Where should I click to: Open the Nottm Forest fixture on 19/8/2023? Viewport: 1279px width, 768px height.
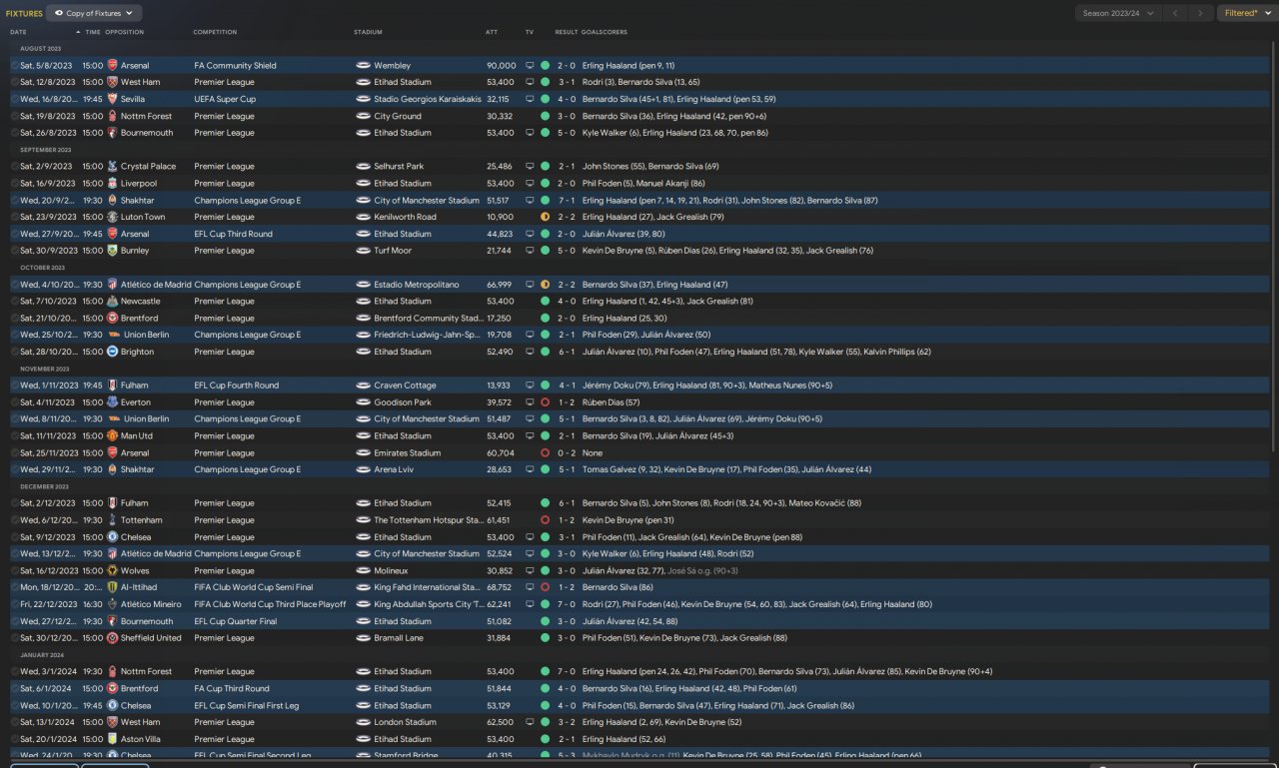pos(639,116)
